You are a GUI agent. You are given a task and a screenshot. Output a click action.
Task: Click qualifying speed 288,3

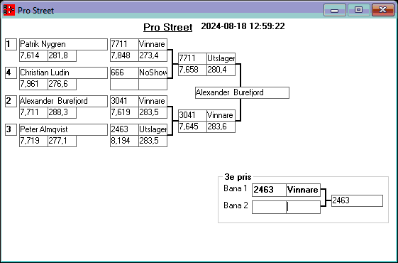[62, 113]
